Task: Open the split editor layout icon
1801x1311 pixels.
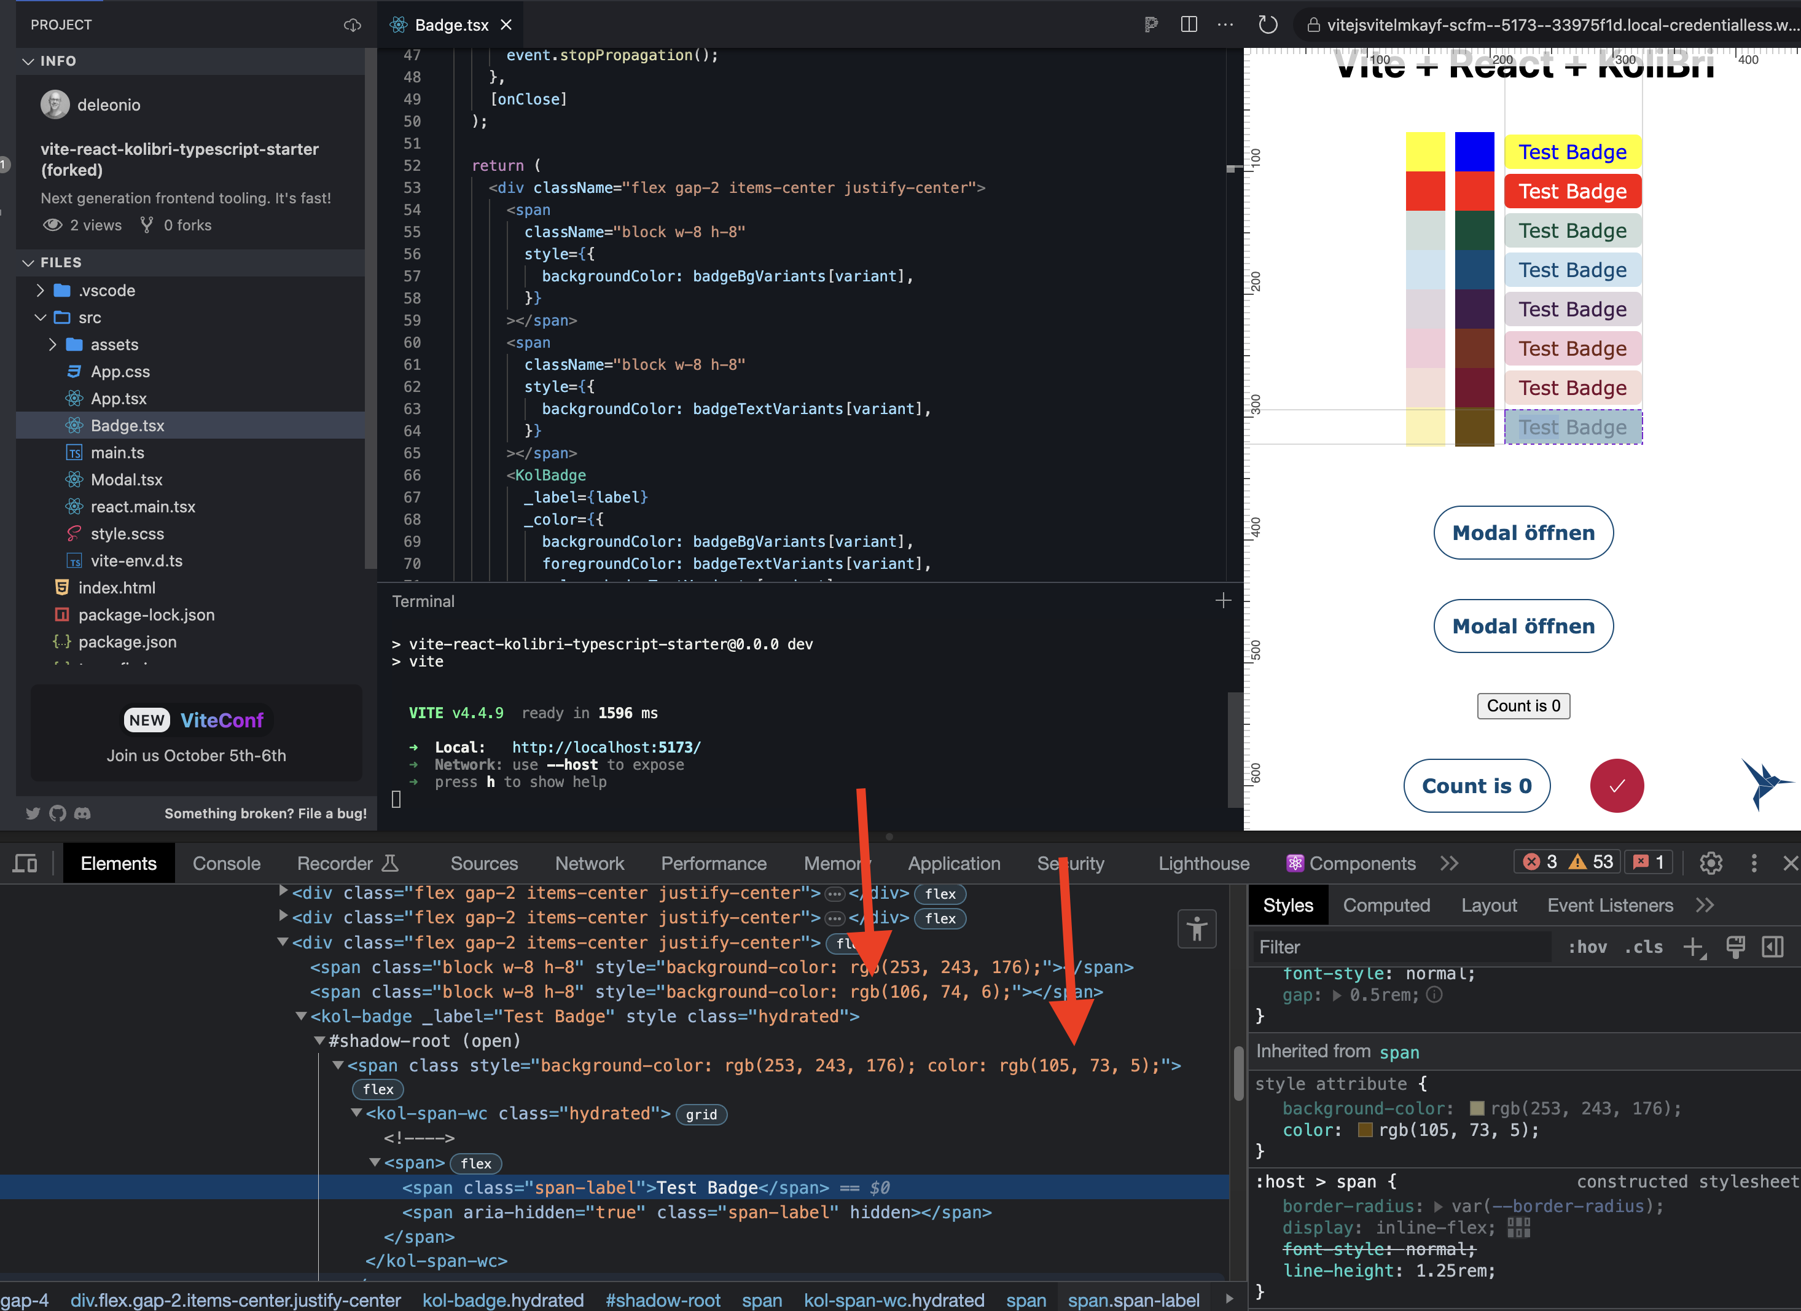Action: coord(1188,25)
